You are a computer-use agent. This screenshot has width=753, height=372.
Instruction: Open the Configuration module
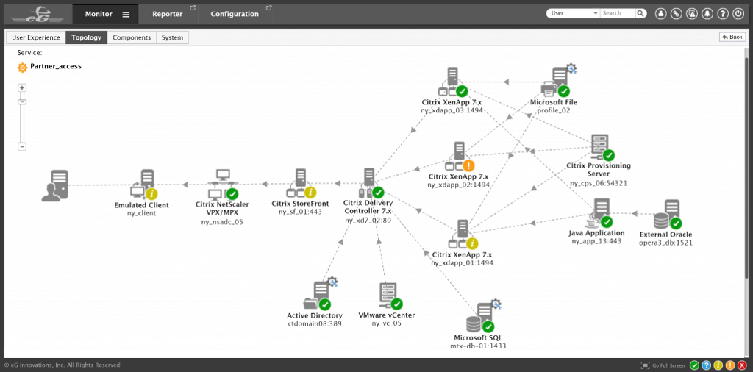click(x=235, y=14)
